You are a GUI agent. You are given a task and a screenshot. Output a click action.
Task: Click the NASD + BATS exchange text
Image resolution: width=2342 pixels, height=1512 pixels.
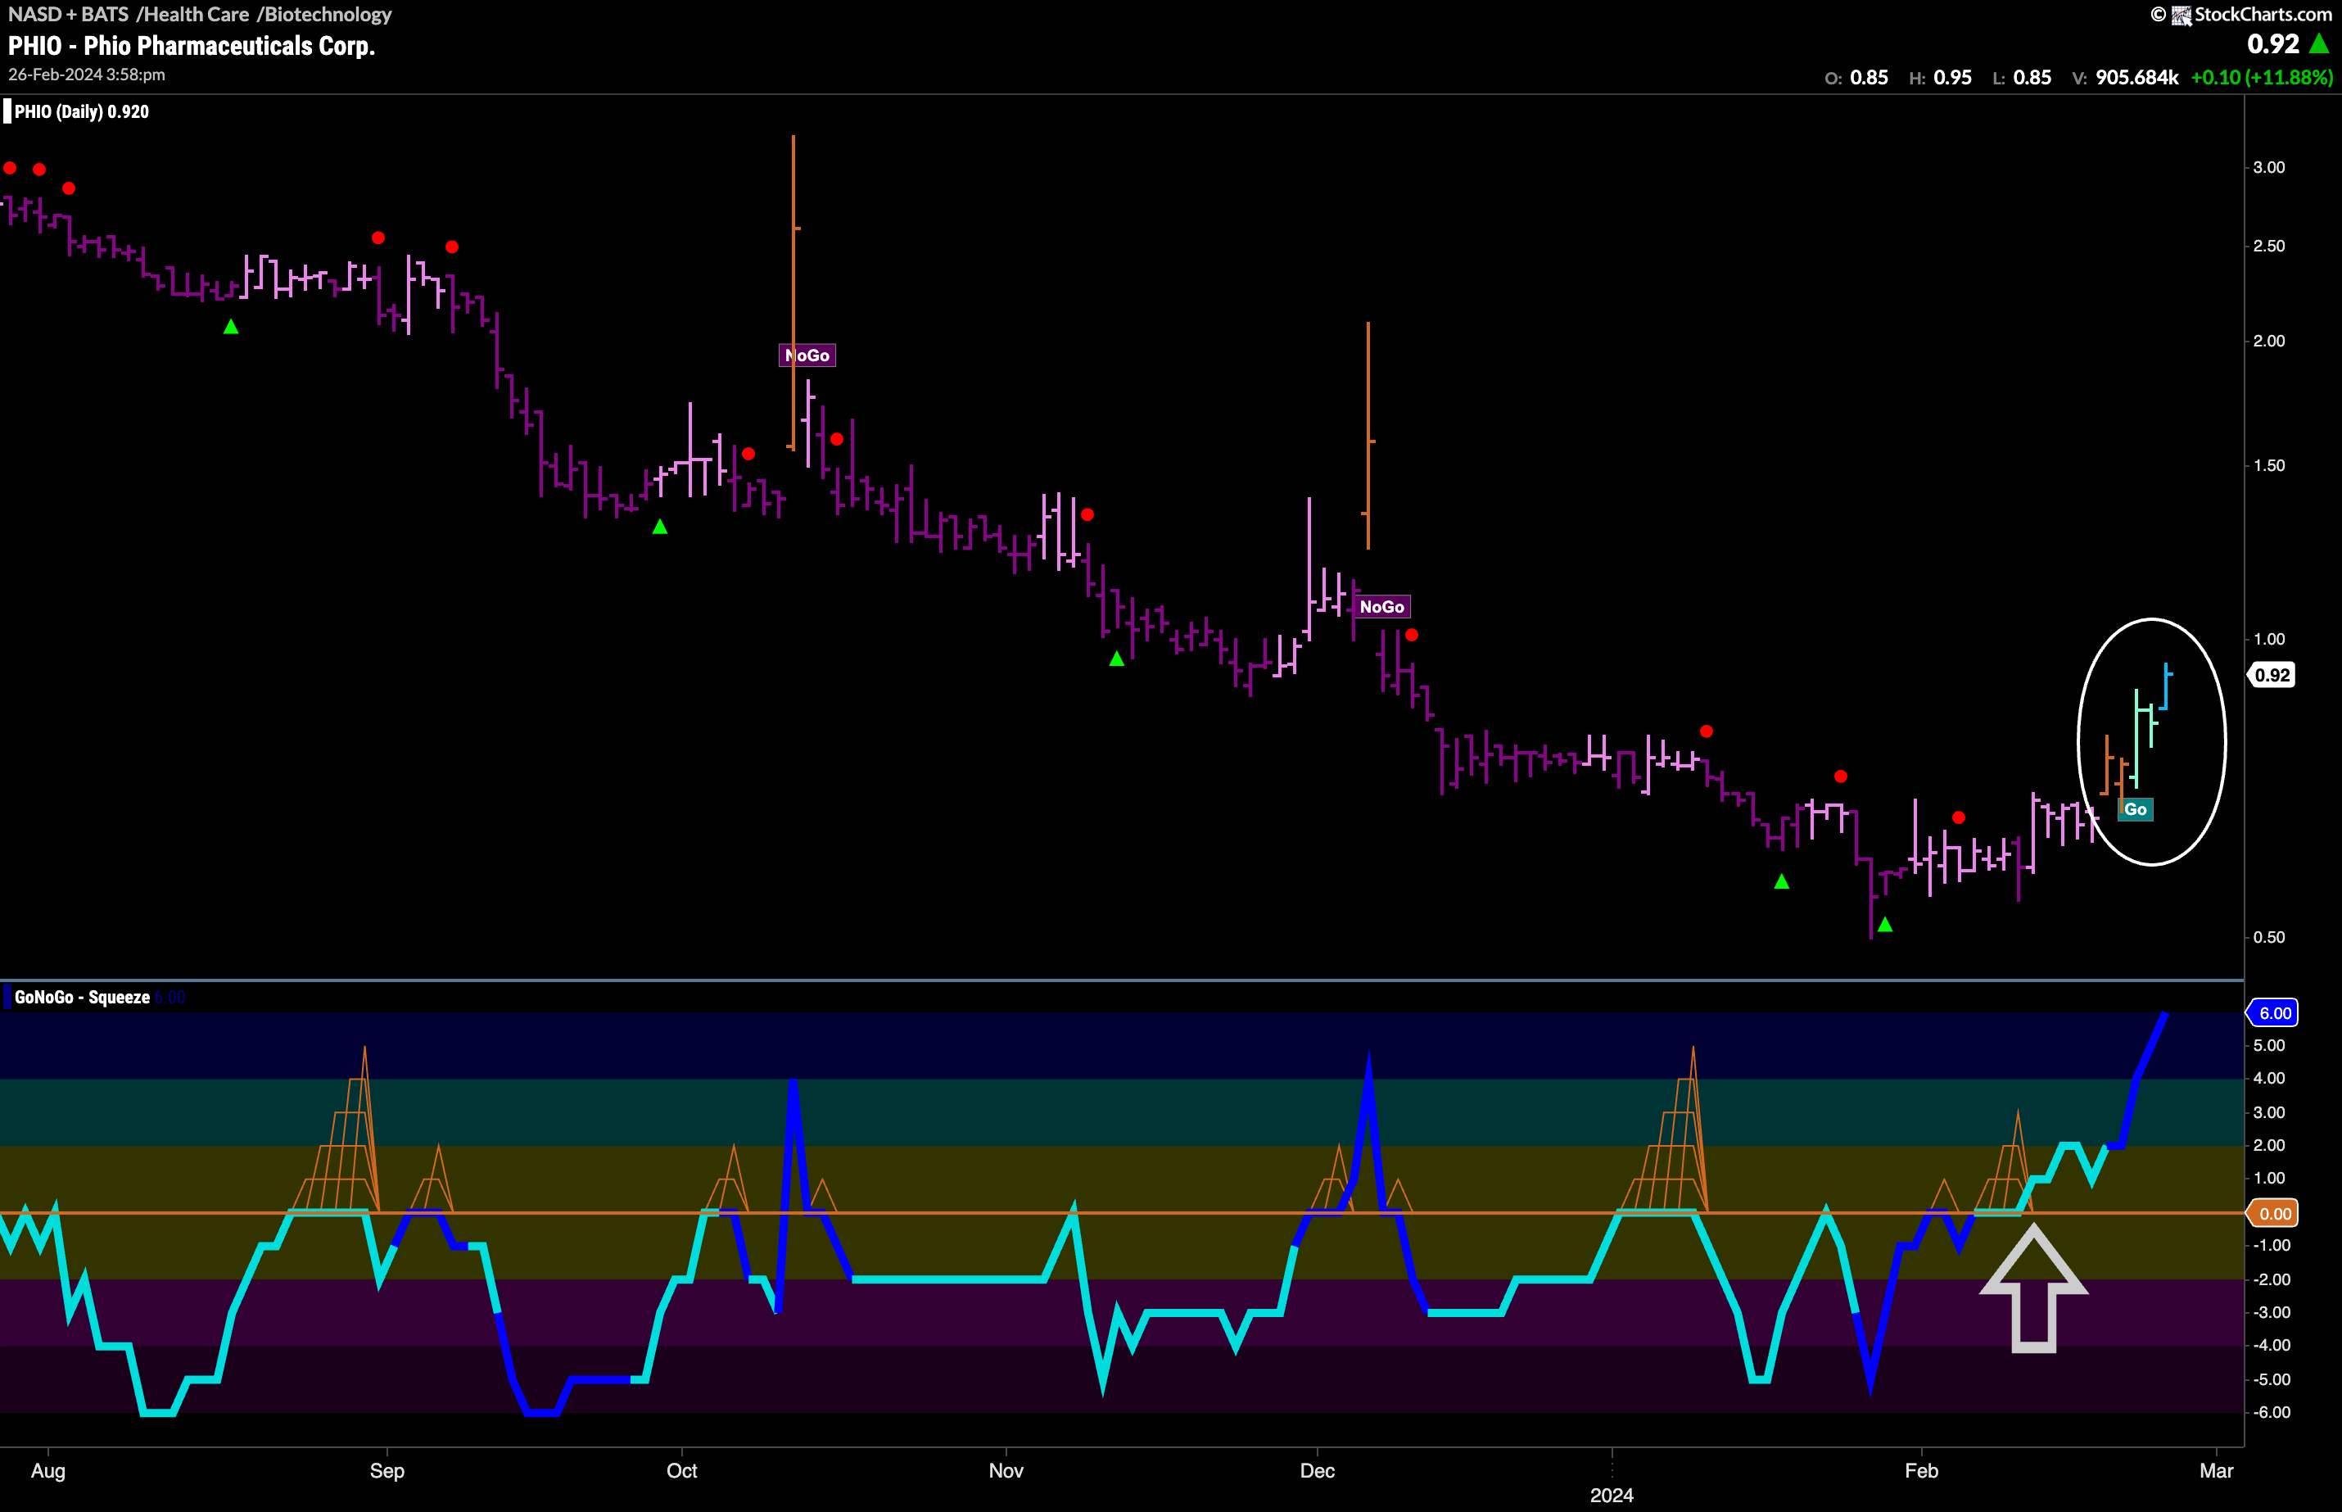click(69, 14)
